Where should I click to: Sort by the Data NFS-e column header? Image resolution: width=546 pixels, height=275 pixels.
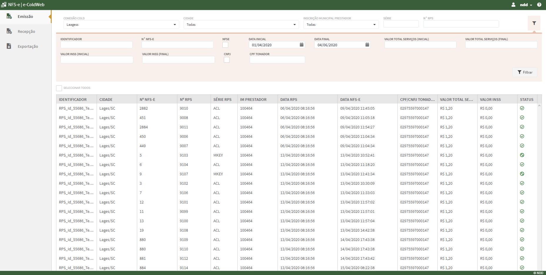click(350, 100)
